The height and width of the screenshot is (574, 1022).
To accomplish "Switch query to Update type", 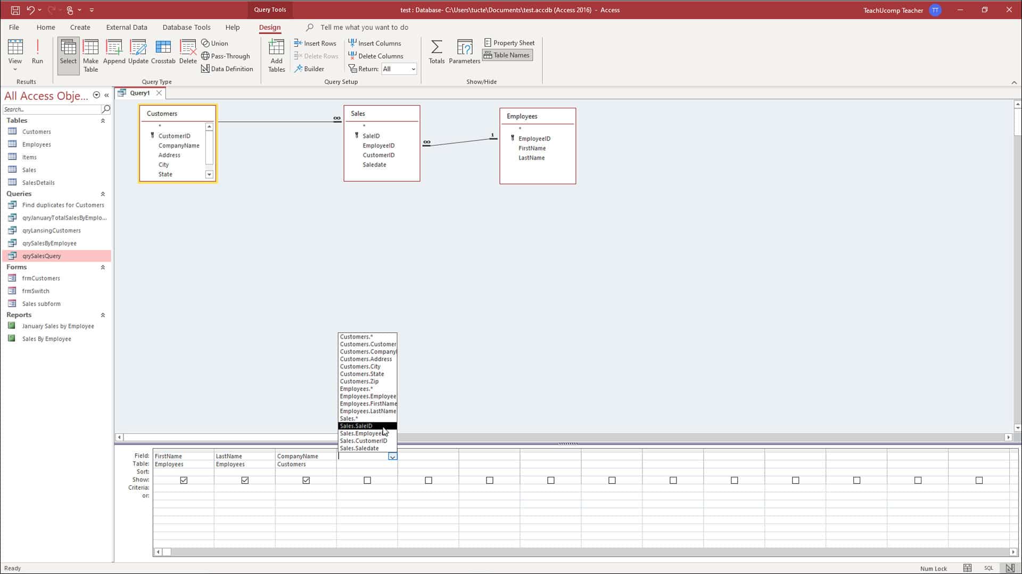I will (138, 52).
